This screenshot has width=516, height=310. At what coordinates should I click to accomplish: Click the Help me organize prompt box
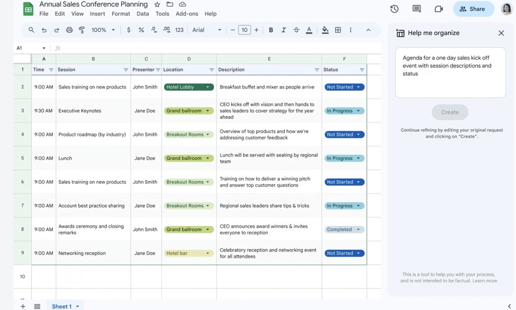450,72
